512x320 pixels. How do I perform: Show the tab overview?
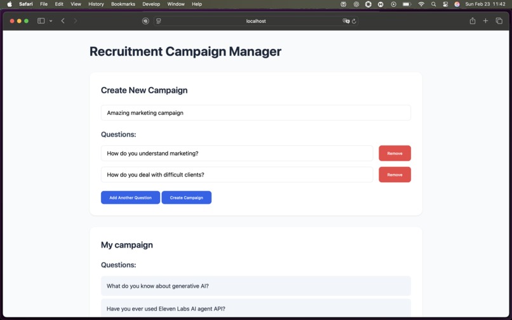[x=499, y=21]
